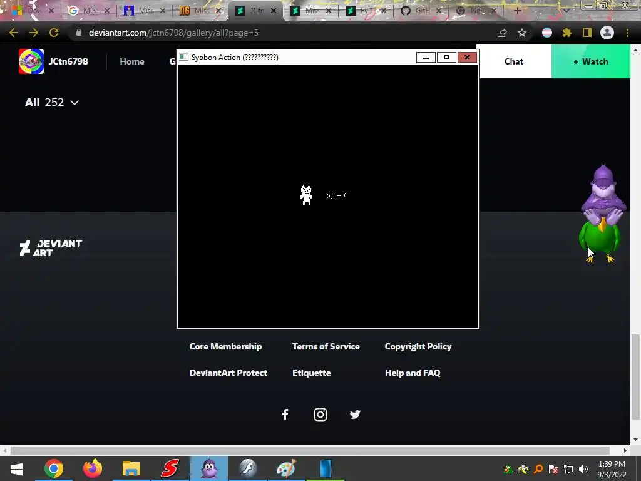
Task: Bookmark this page with the star
Action: (x=522, y=33)
